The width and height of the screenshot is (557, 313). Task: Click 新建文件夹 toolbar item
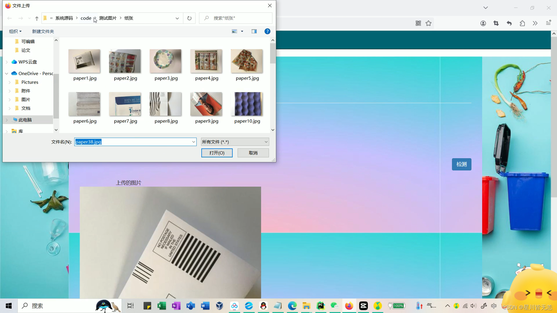pyautogui.click(x=43, y=31)
